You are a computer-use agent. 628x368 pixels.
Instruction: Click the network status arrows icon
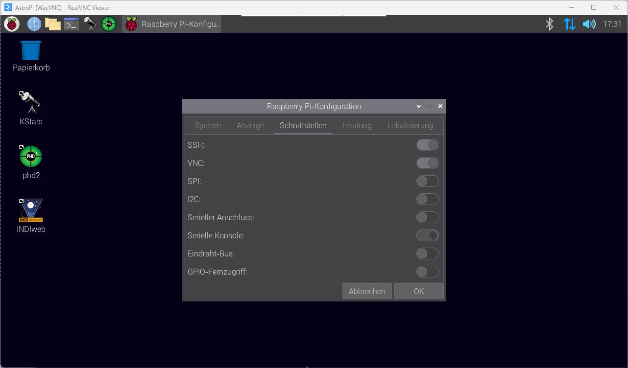pos(569,24)
